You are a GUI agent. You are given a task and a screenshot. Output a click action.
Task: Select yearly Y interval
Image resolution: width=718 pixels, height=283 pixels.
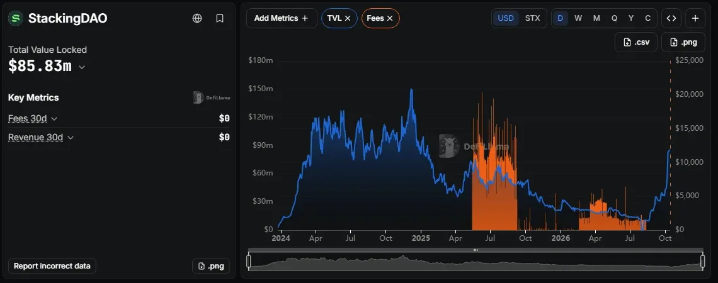coord(631,18)
